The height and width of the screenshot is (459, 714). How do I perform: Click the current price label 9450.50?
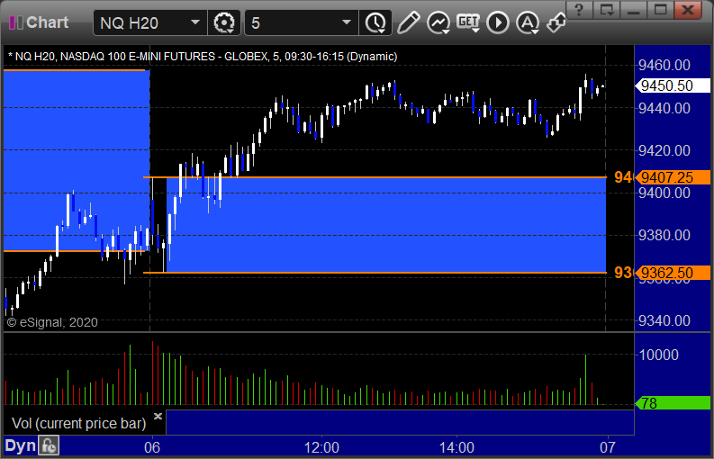coord(673,85)
